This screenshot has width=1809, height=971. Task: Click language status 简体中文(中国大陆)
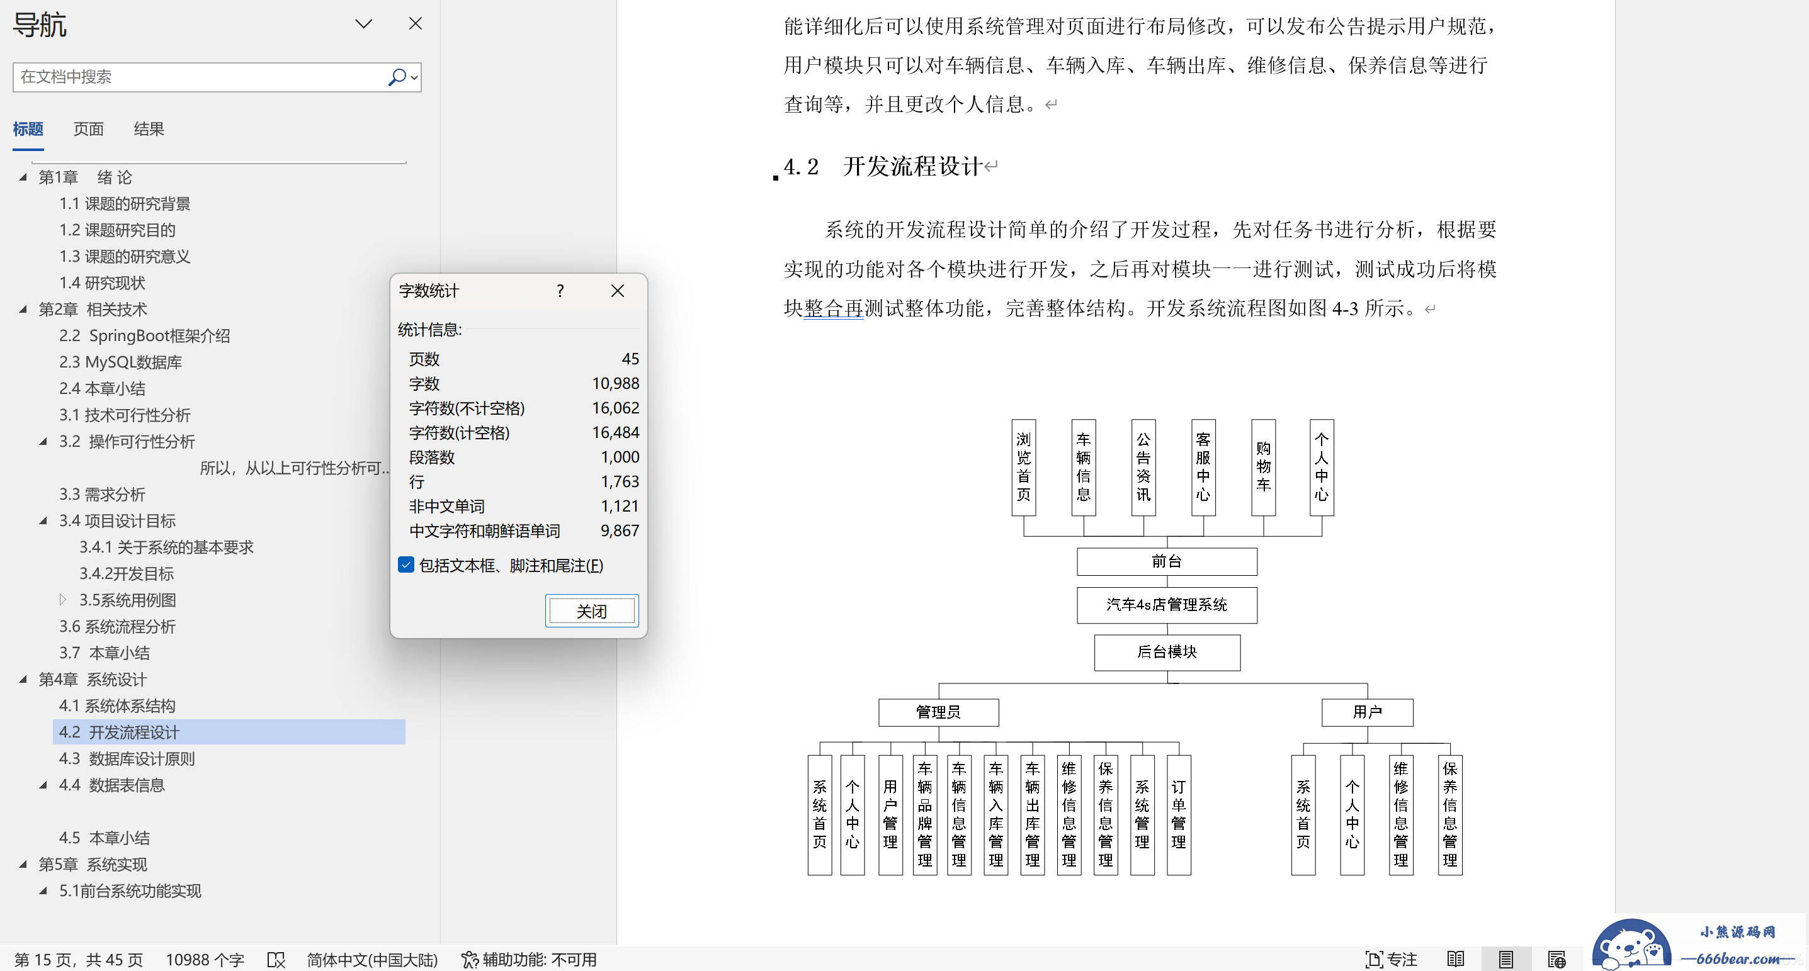click(372, 959)
